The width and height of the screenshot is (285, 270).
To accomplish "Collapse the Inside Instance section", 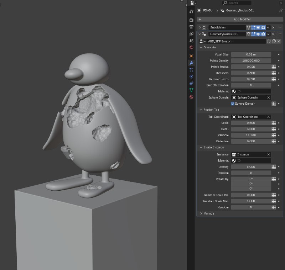I will click(x=201, y=148).
